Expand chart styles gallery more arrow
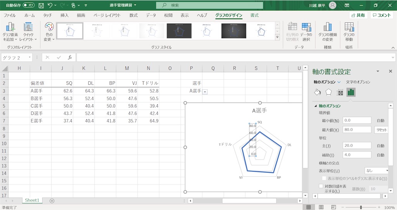The width and height of the screenshot is (397, 210). tap(278, 37)
